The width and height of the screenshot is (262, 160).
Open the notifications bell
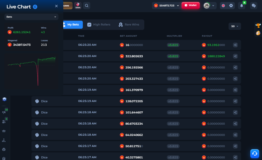[x=242, y=6]
